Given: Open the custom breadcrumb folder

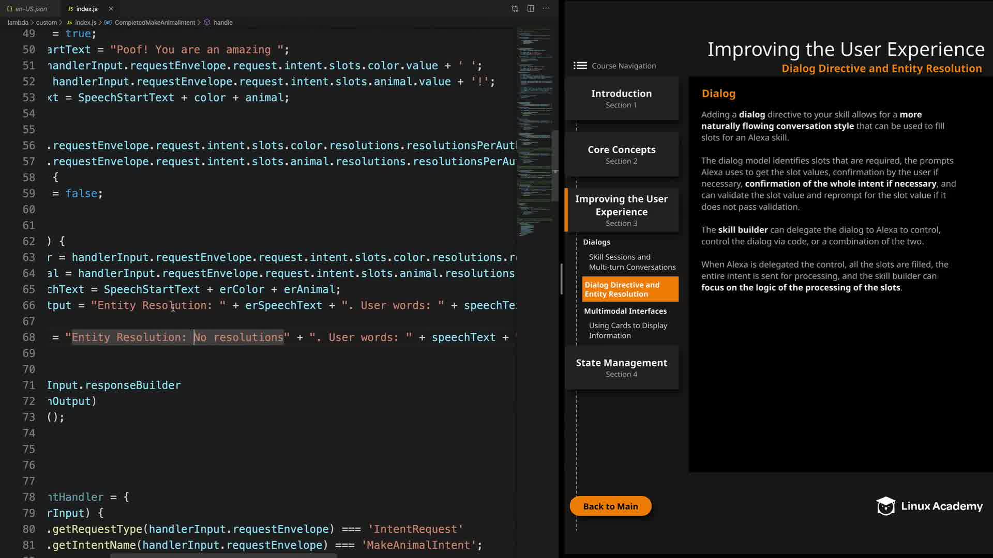Looking at the screenshot, I should coord(46,23).
